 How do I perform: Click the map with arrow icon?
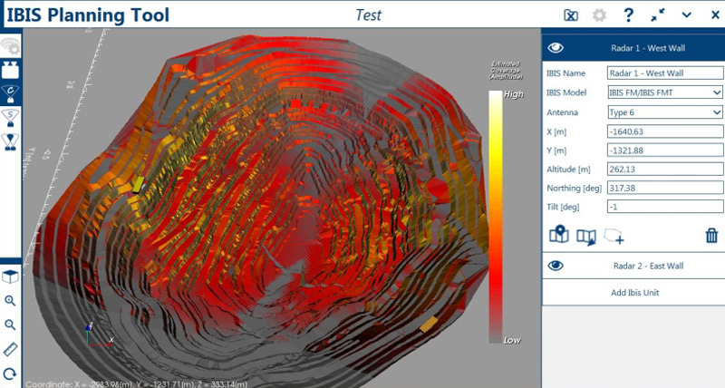click(x=586, y=236)
